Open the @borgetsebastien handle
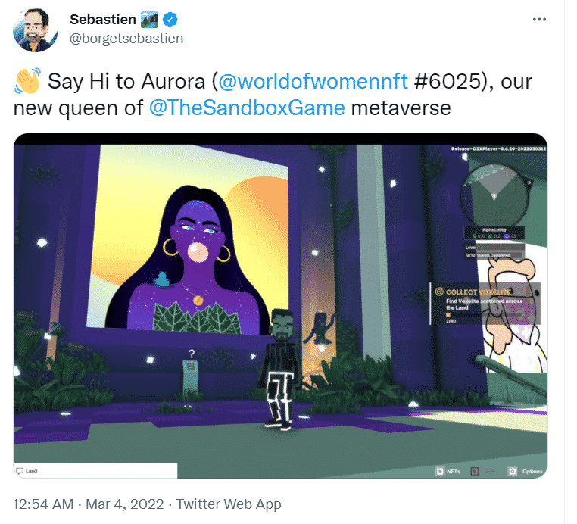 126,39
